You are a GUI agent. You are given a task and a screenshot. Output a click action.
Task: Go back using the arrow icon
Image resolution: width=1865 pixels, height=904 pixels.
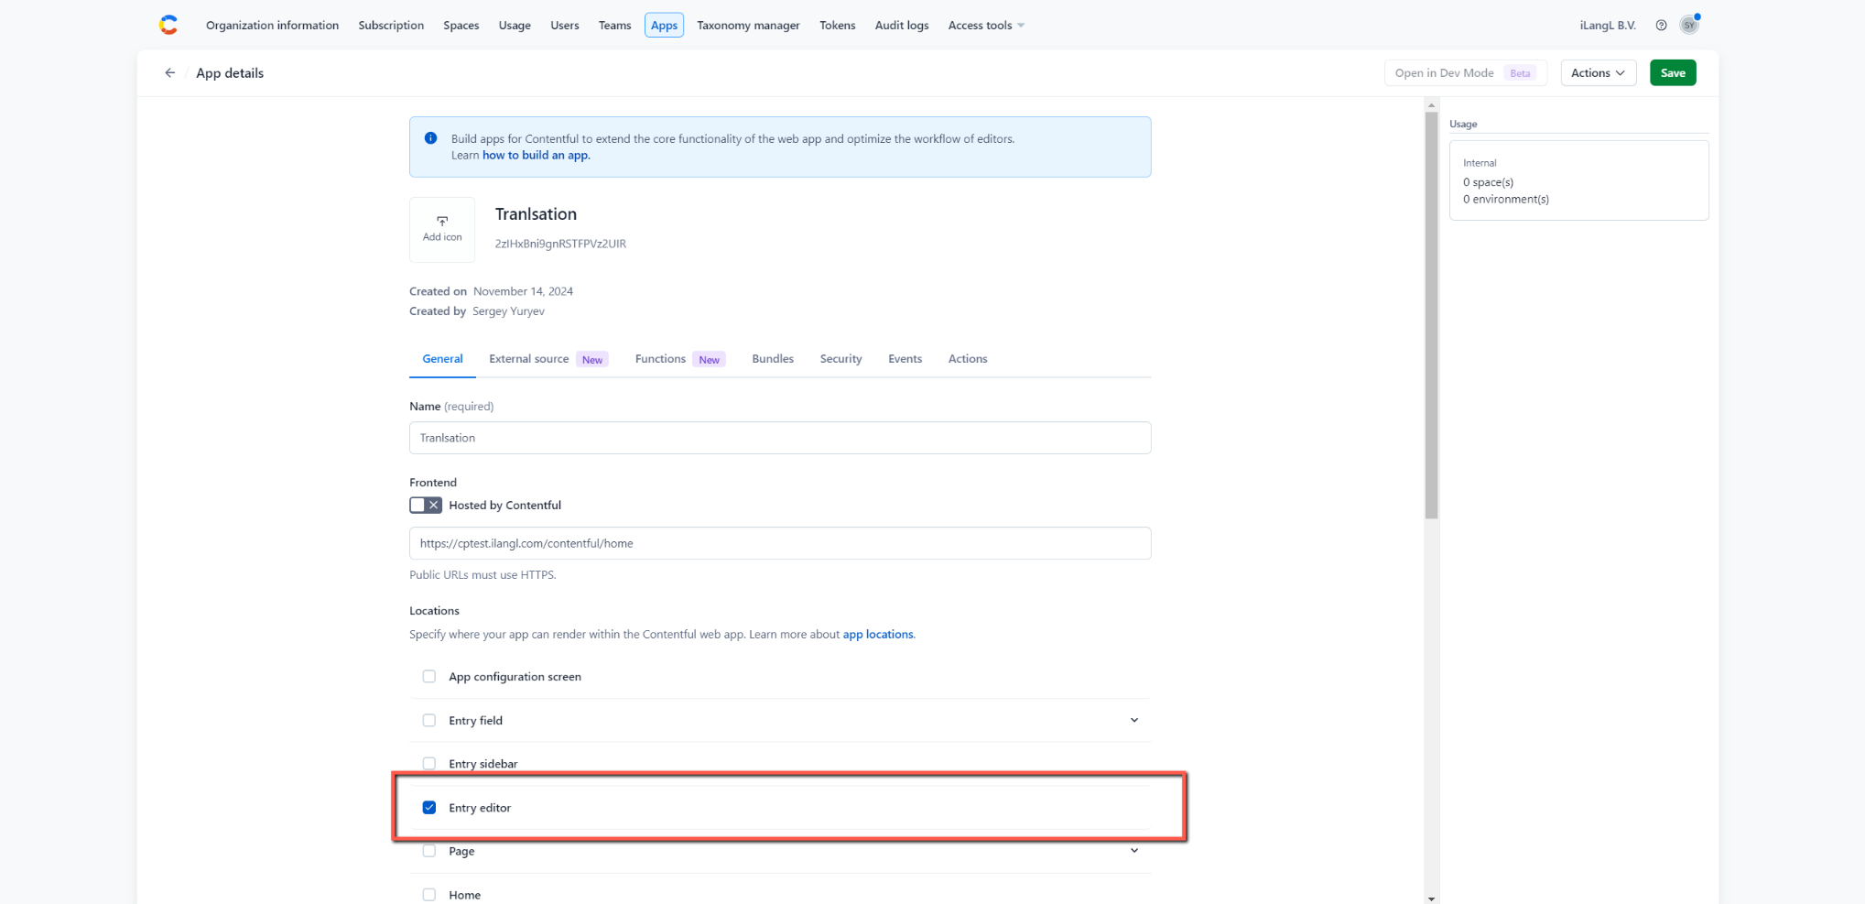point(169,73)
